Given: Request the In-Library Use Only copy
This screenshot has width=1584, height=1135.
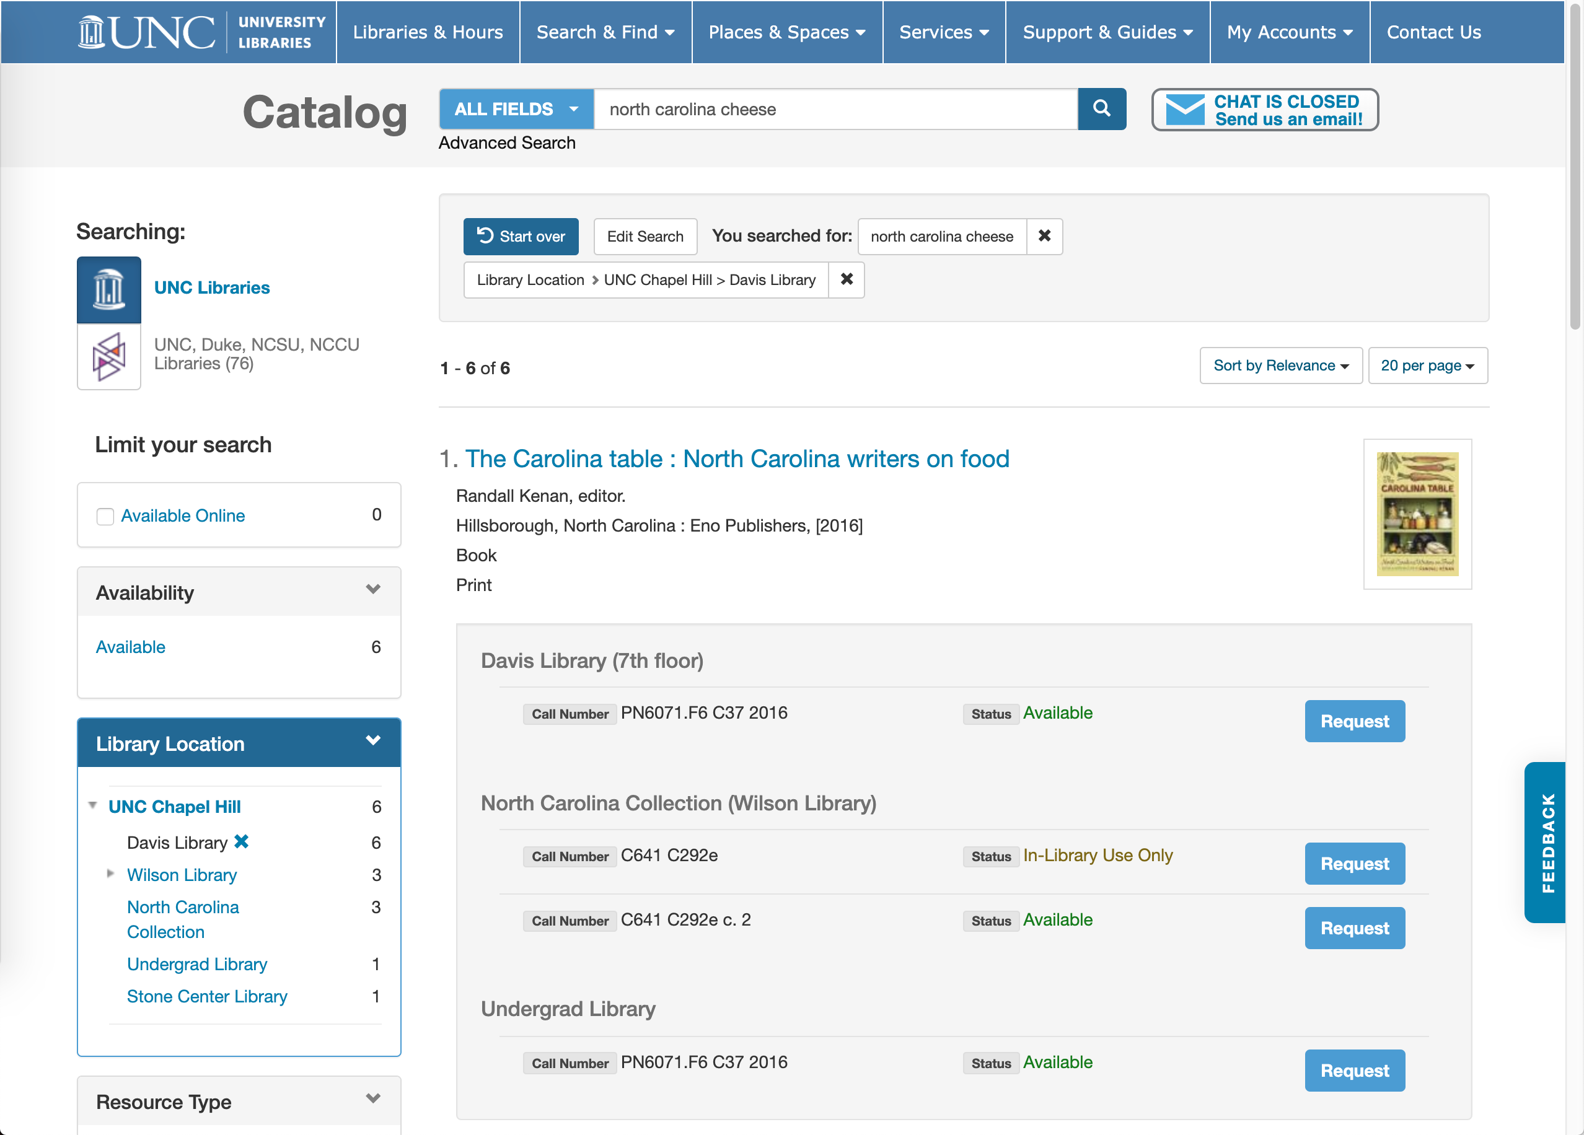Looking at the screenshot, I should 1354,863.
